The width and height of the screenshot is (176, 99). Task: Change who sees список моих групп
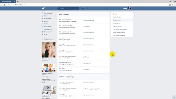pos(89,39)
